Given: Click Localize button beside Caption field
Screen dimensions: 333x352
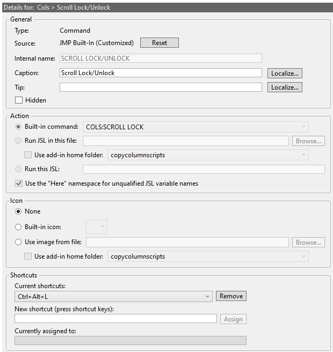Looking at the screenshot, I should [285, 73].
